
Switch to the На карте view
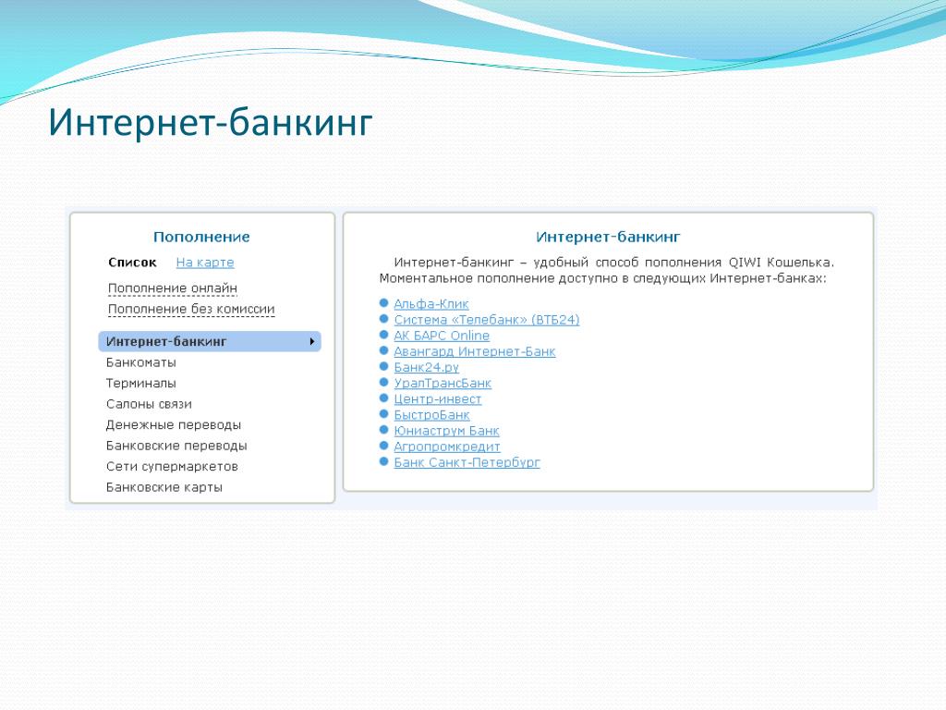(x=205, y=263)
